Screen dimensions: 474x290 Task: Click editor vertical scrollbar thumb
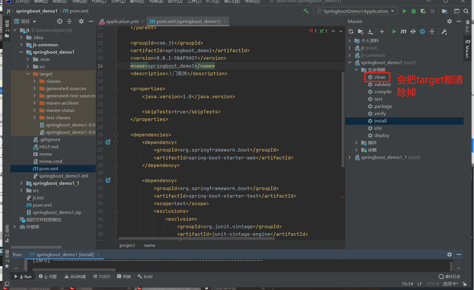pos(343,119)
